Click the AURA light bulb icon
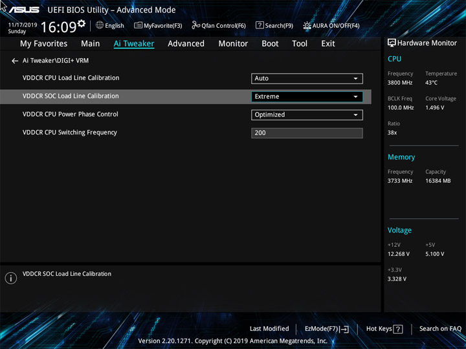This screenshot has height=349, width=466. [x=307, y=25]
